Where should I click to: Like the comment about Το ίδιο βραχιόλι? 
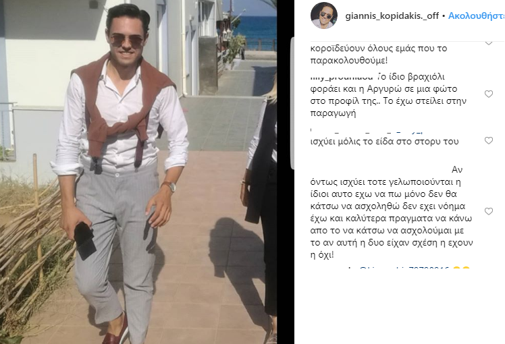coord(489,94)
